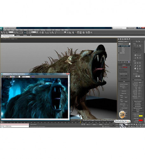145x159 pixels.
Task: Open the selection filter dropdown in toolbar
Action: point(11,32)
